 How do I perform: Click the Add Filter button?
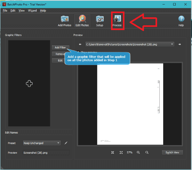[60, 47]
